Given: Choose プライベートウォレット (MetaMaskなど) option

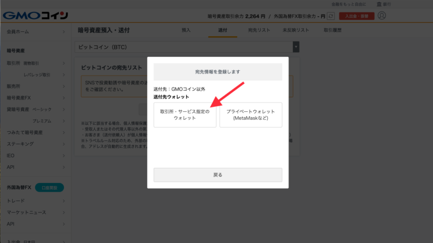Looking at the screenshot, I should [251, 115].
